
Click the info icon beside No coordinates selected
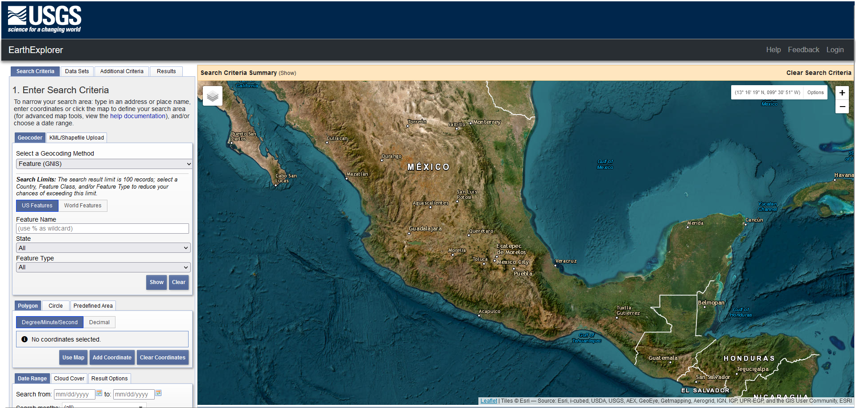[25, 339]
